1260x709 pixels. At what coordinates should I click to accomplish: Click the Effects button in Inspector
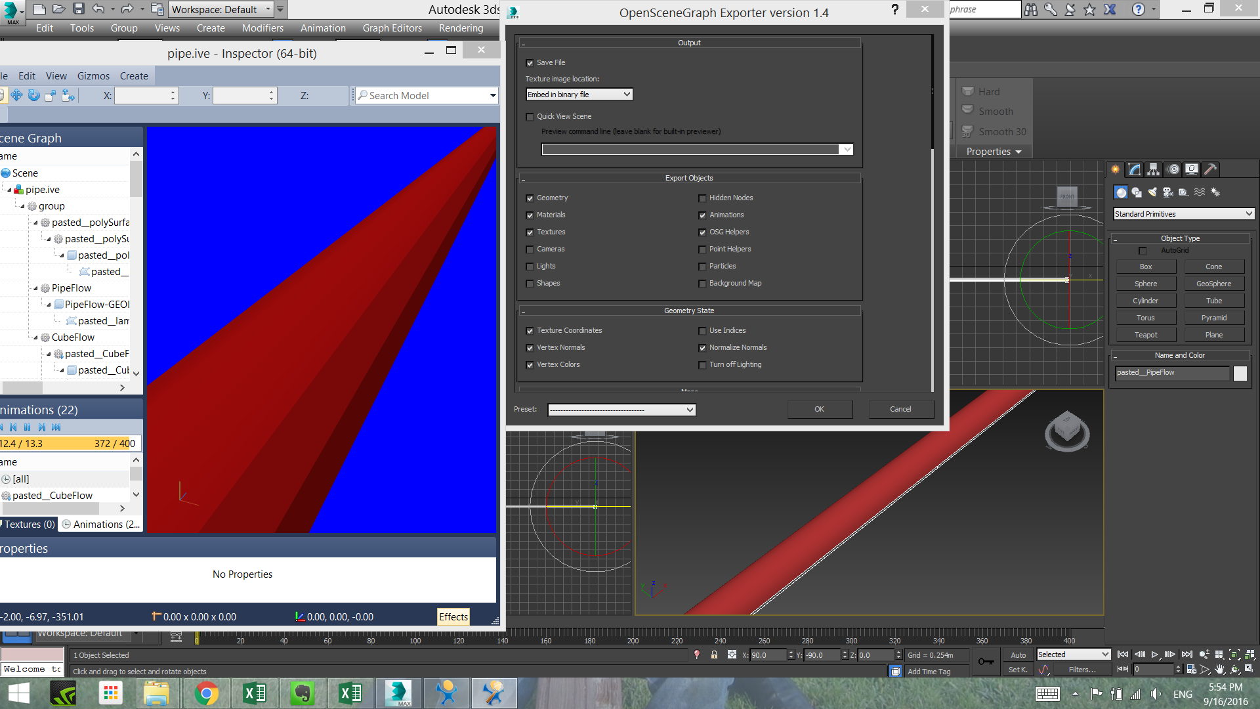(453, 617)
